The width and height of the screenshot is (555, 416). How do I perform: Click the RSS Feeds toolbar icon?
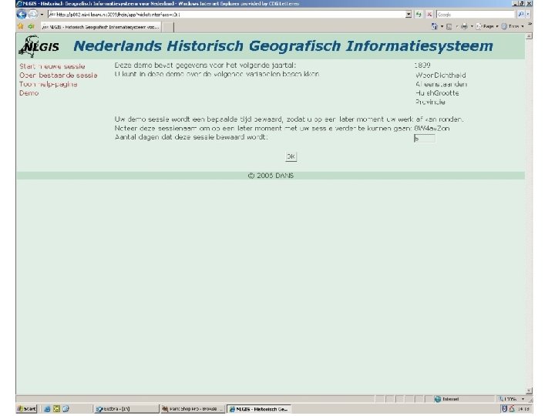click(x=449, y=26)
